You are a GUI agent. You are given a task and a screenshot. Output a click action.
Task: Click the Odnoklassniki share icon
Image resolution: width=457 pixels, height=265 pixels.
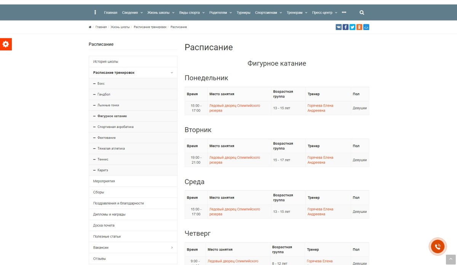click(359, 27)
